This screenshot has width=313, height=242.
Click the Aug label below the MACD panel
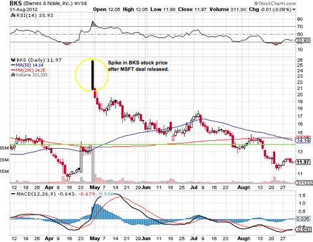click(242, 239)
